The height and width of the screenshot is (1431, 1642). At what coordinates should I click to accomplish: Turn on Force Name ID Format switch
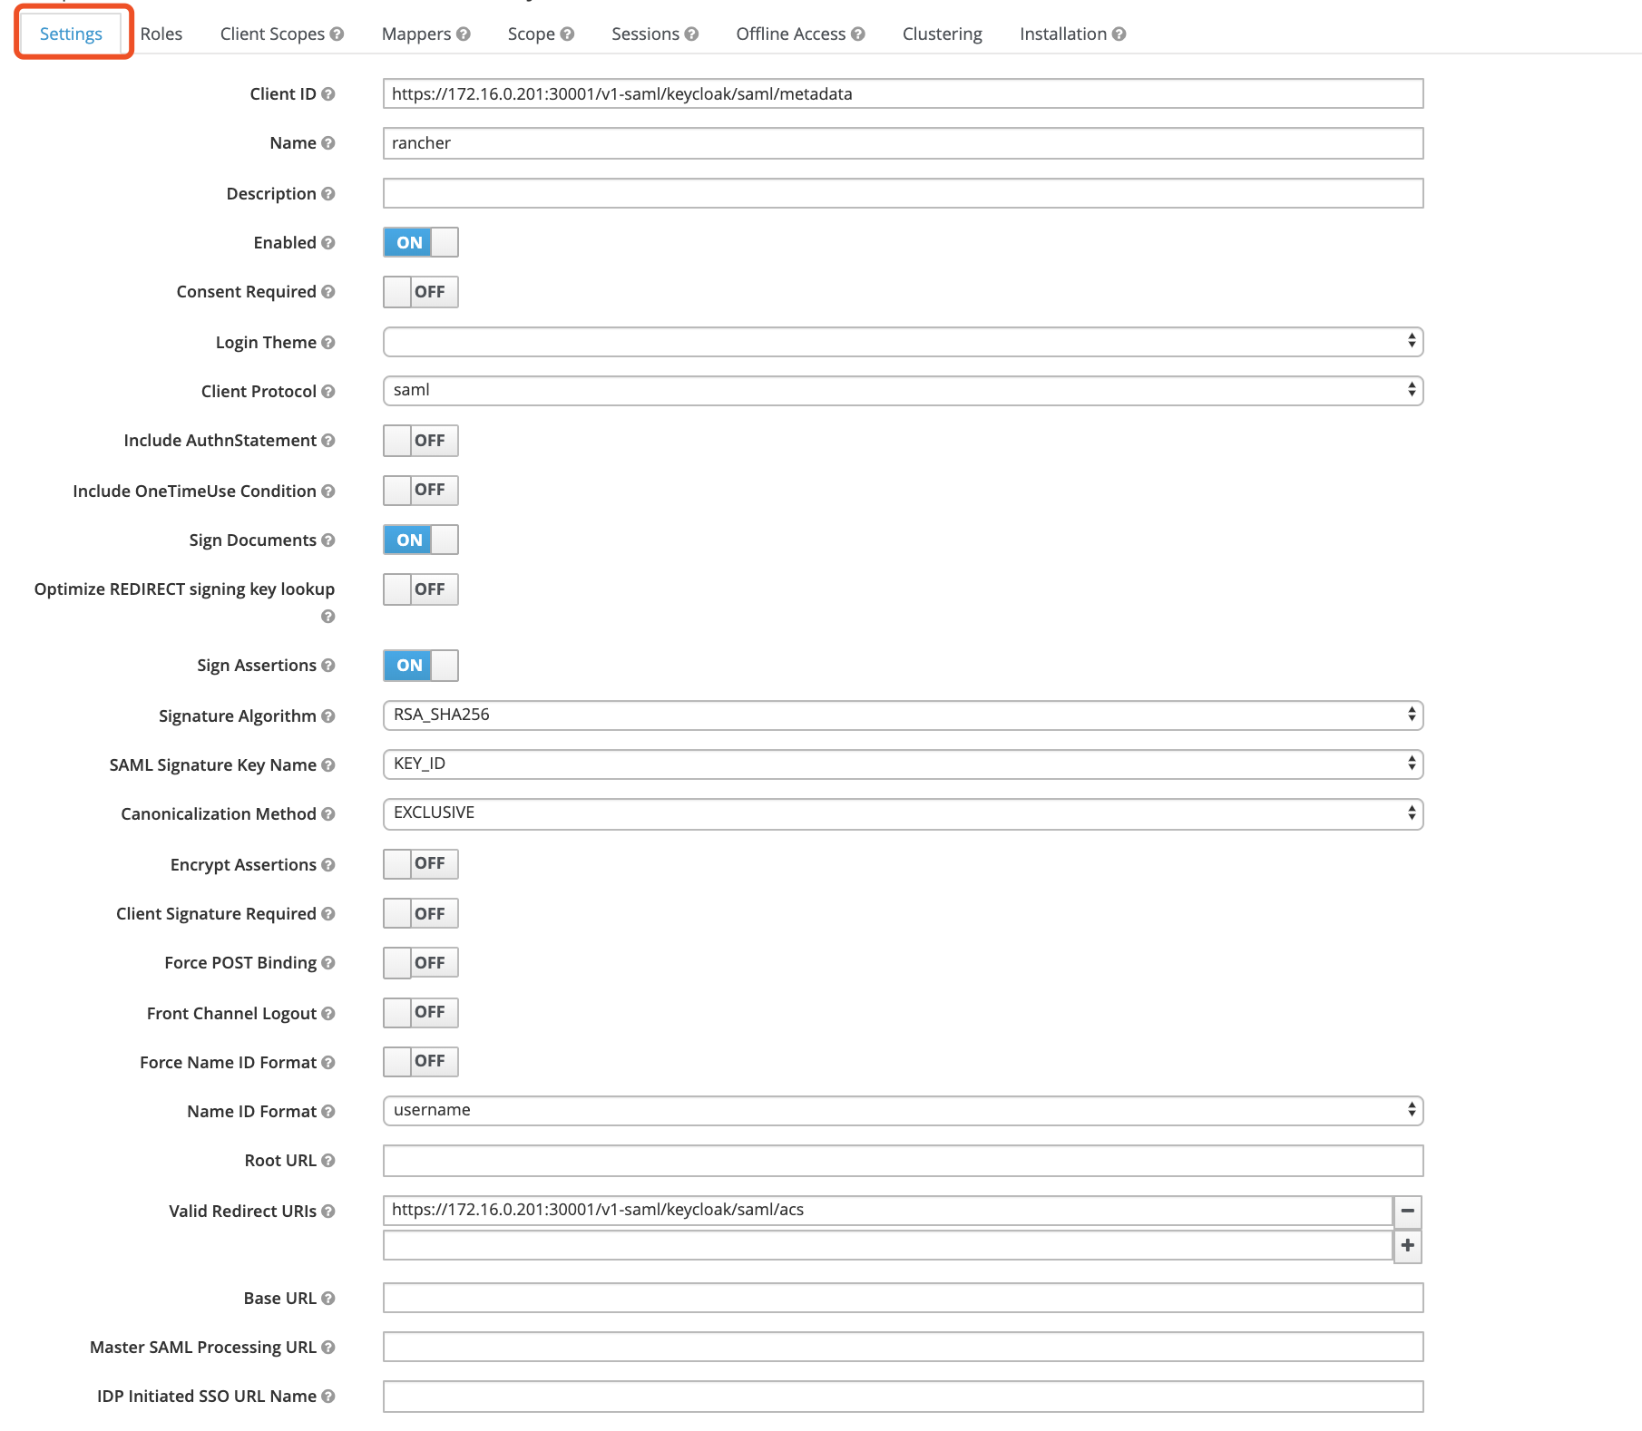tap(421, 1062)
